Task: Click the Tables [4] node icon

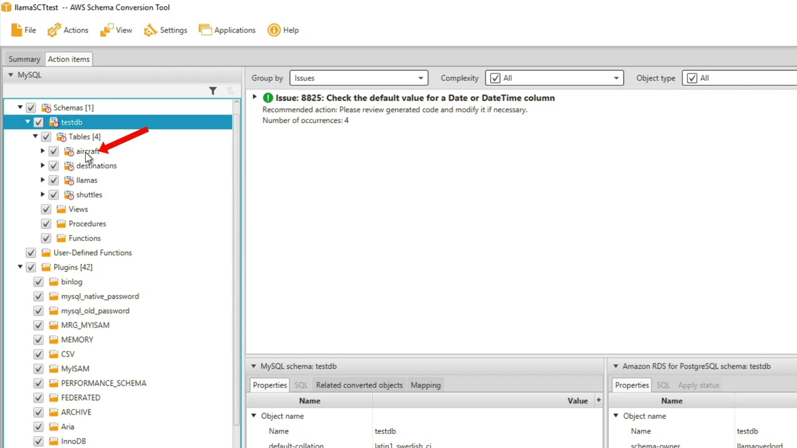Action: [61, 137]
